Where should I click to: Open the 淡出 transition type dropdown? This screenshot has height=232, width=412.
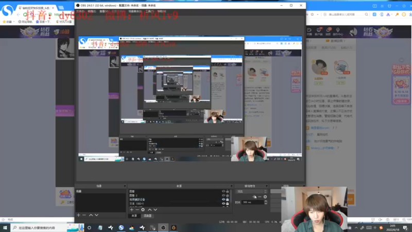tap(251, 191)
